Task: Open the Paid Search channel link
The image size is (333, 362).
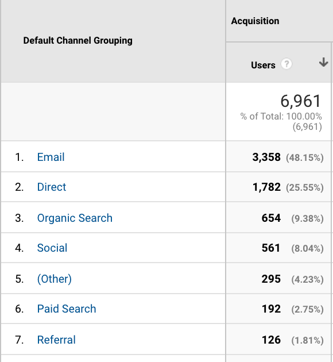Action: coord(67,309)
